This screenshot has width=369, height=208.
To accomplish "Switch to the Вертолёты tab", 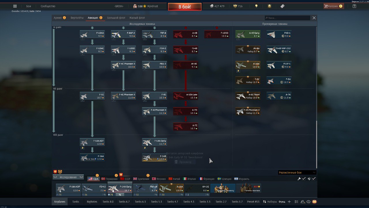I will [x=77, y=18].
